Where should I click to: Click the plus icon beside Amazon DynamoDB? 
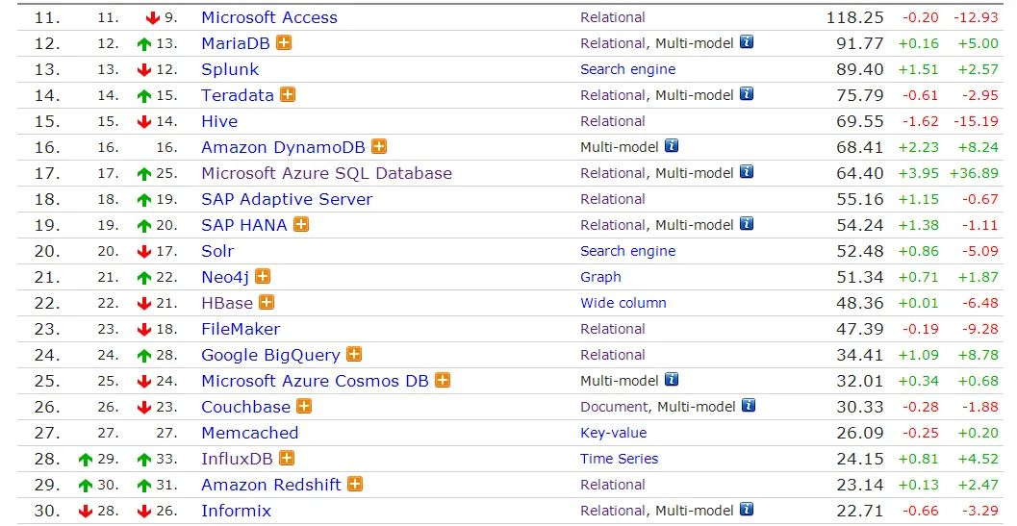pyautogui.click(x=379, y=146)
